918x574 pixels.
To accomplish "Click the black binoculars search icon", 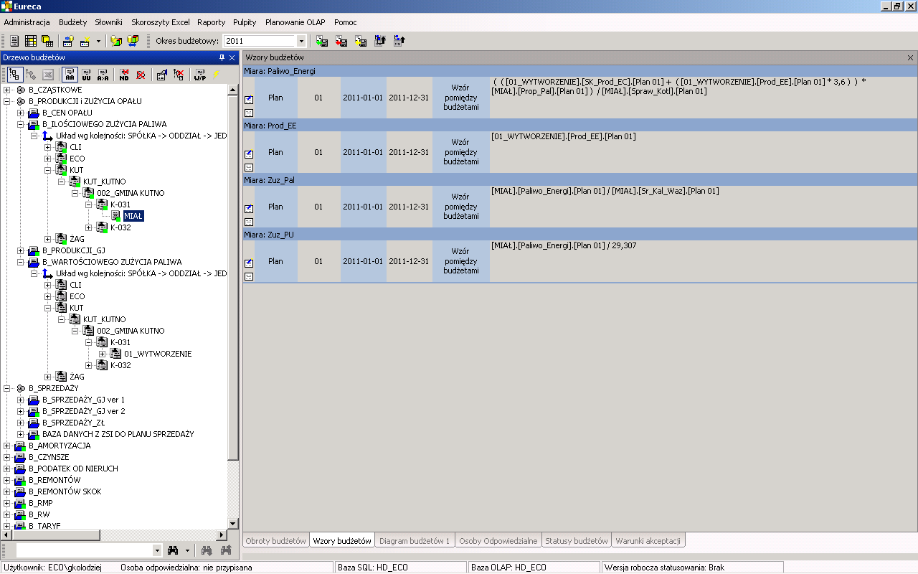I will 173,550.
